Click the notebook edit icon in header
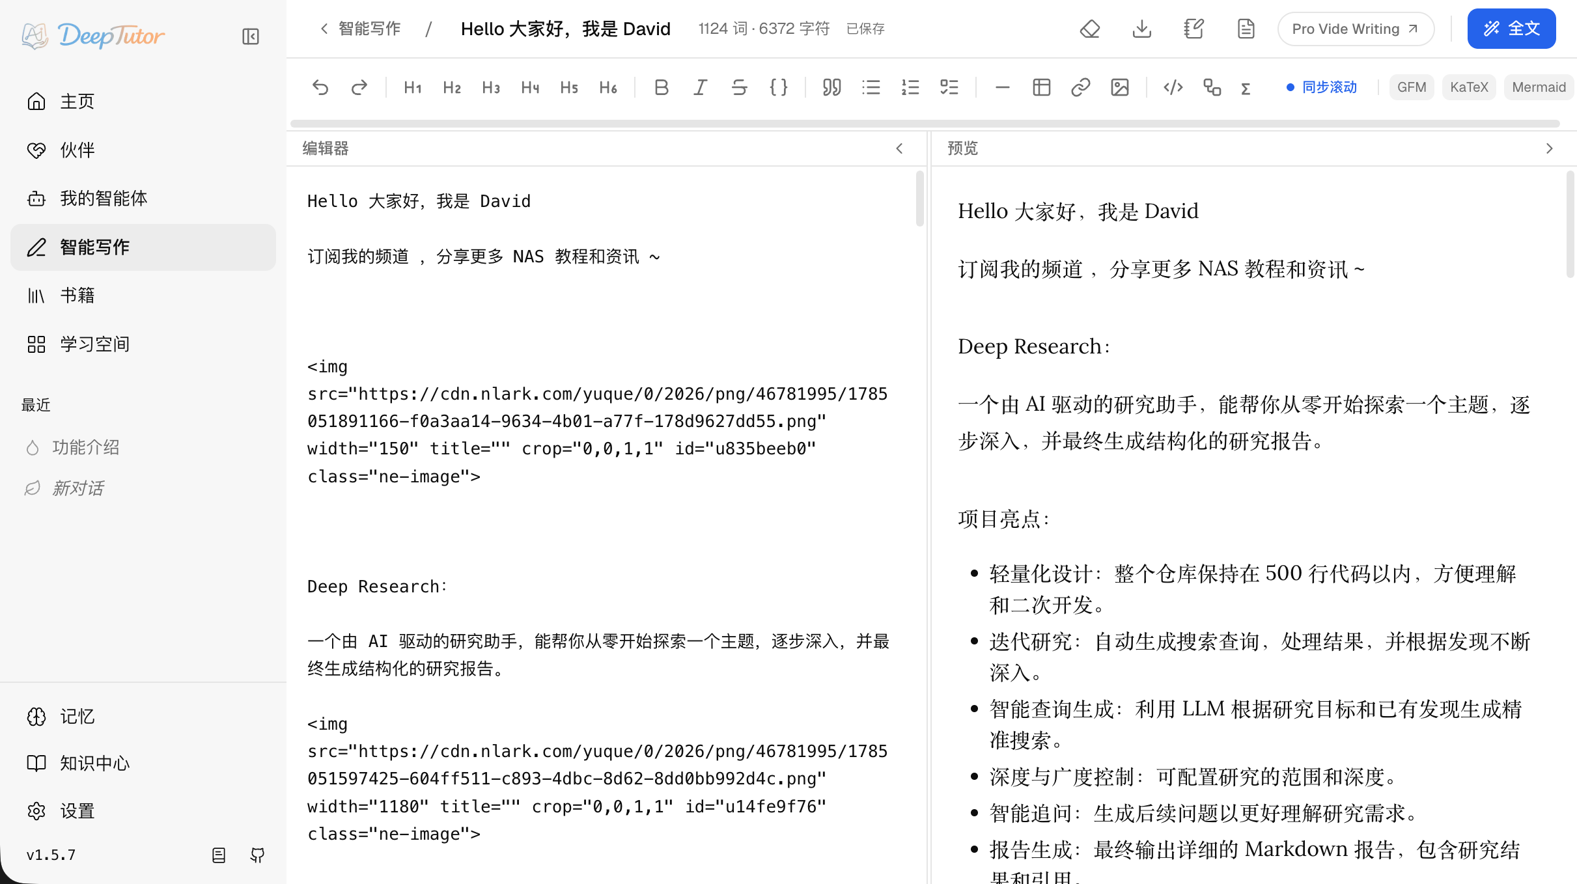1577x884 pixels. [x=1194, y=29]
